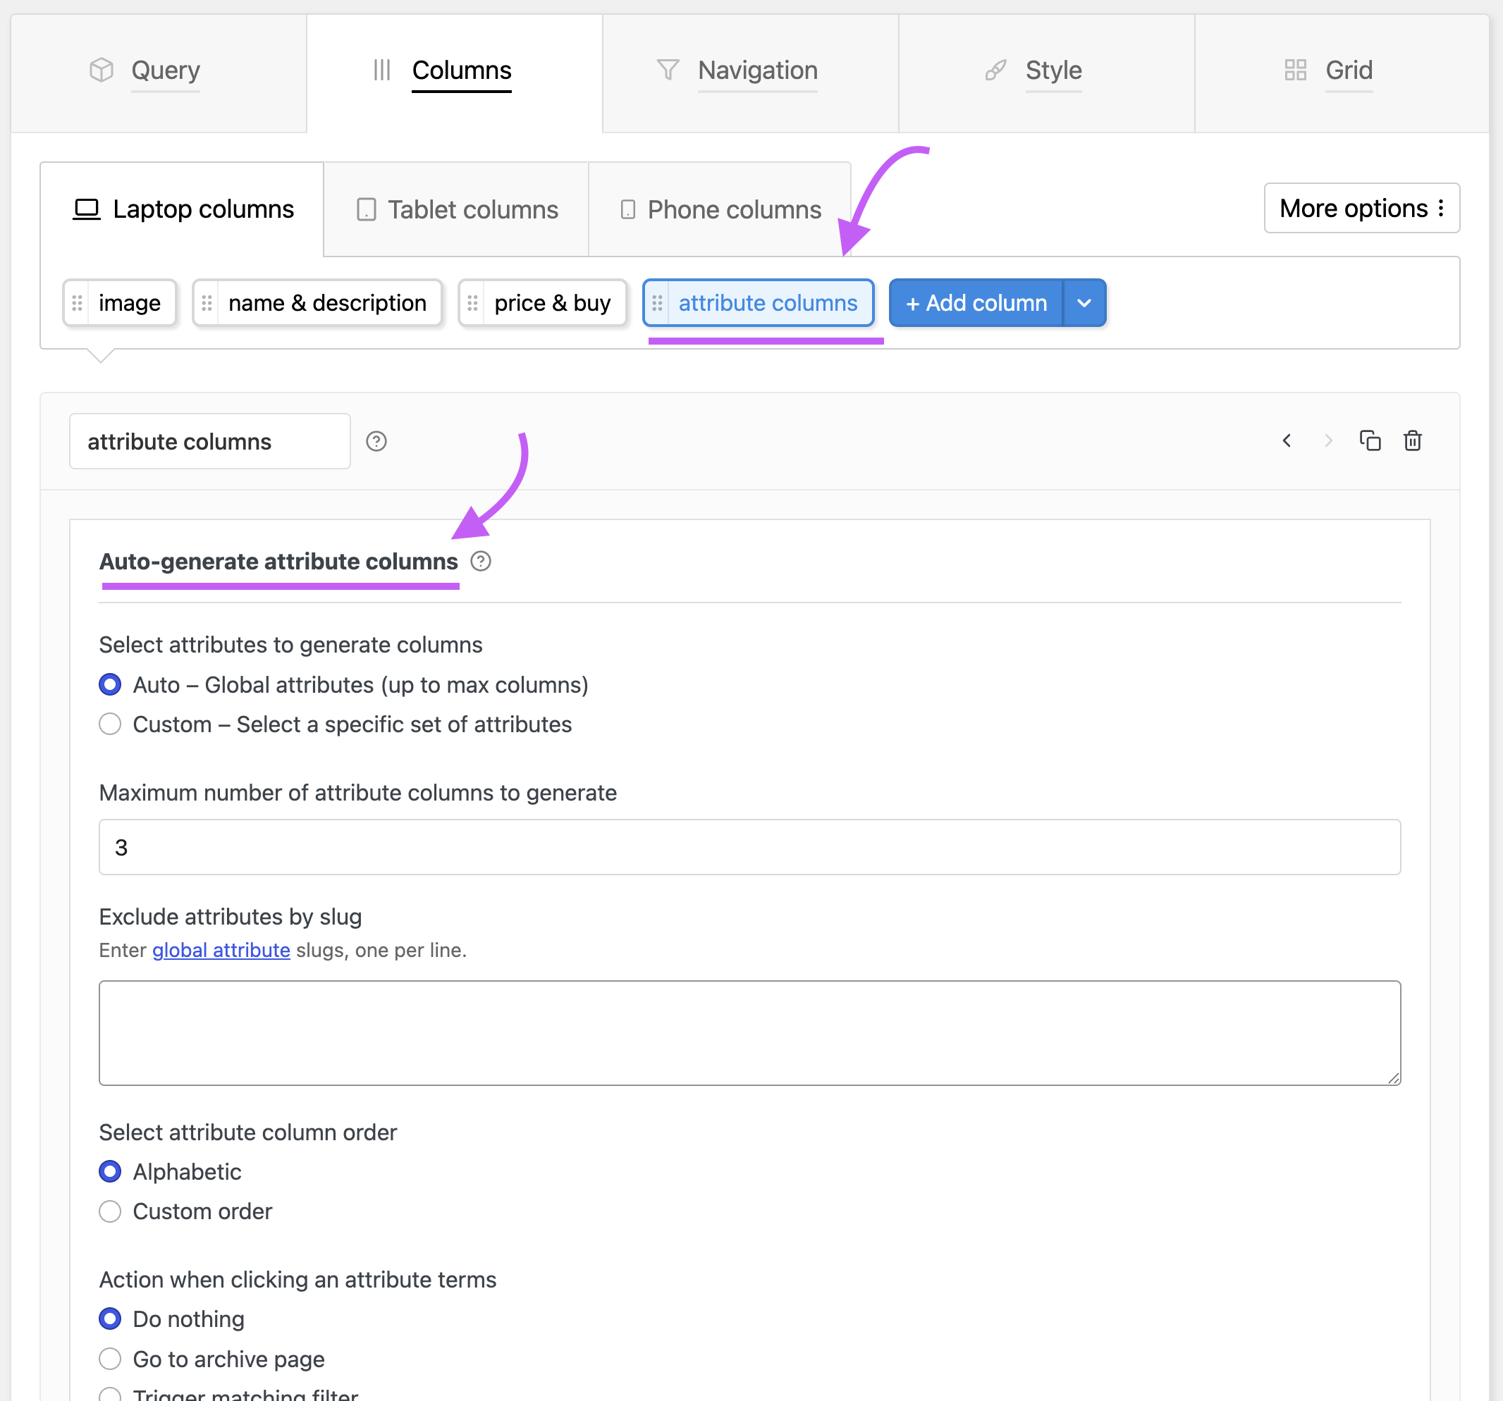Open the Tablet columns tab
The image size is (1503, 1401).
tap(456, 209)
